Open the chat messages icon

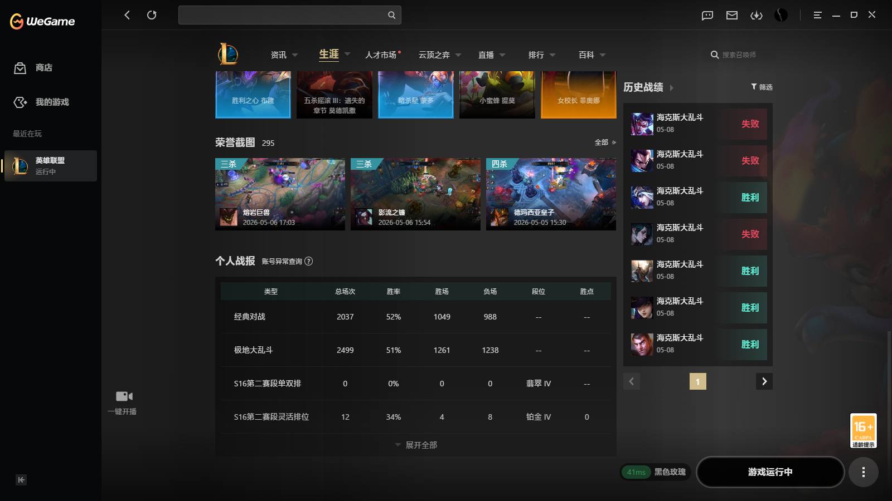pos(707,15)
